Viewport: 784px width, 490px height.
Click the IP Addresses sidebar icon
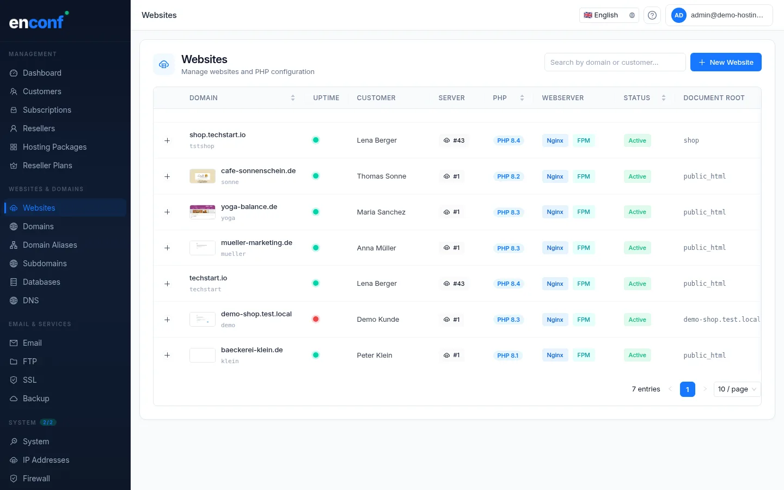point(14,460)
